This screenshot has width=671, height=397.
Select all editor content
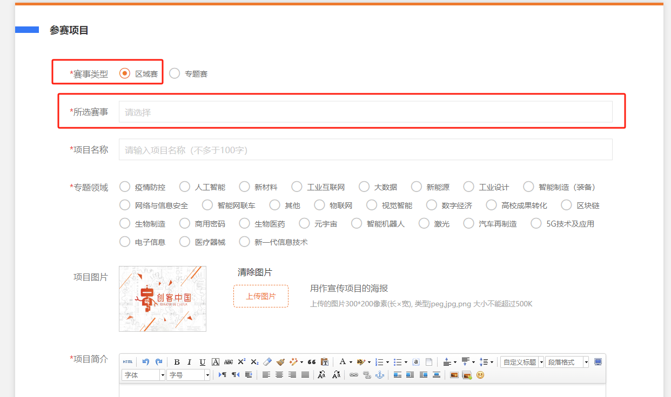[416, 362]
